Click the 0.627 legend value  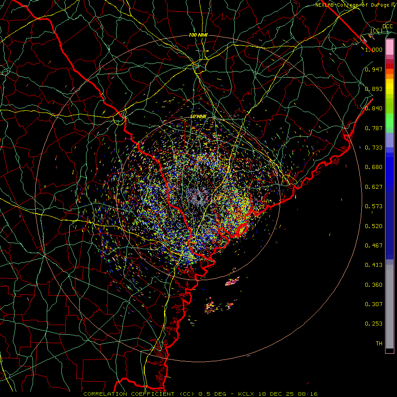click(x=374, y=187)
